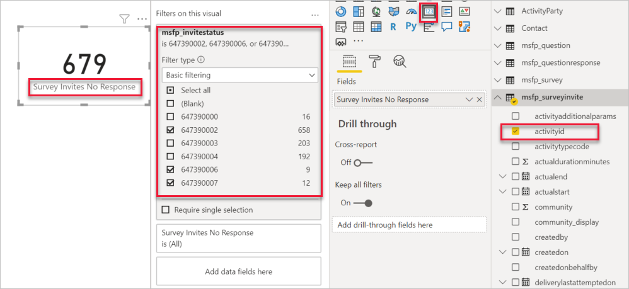629x289 pixels.
Task: Check the (Blank) filter value
Action: (171, 103)
